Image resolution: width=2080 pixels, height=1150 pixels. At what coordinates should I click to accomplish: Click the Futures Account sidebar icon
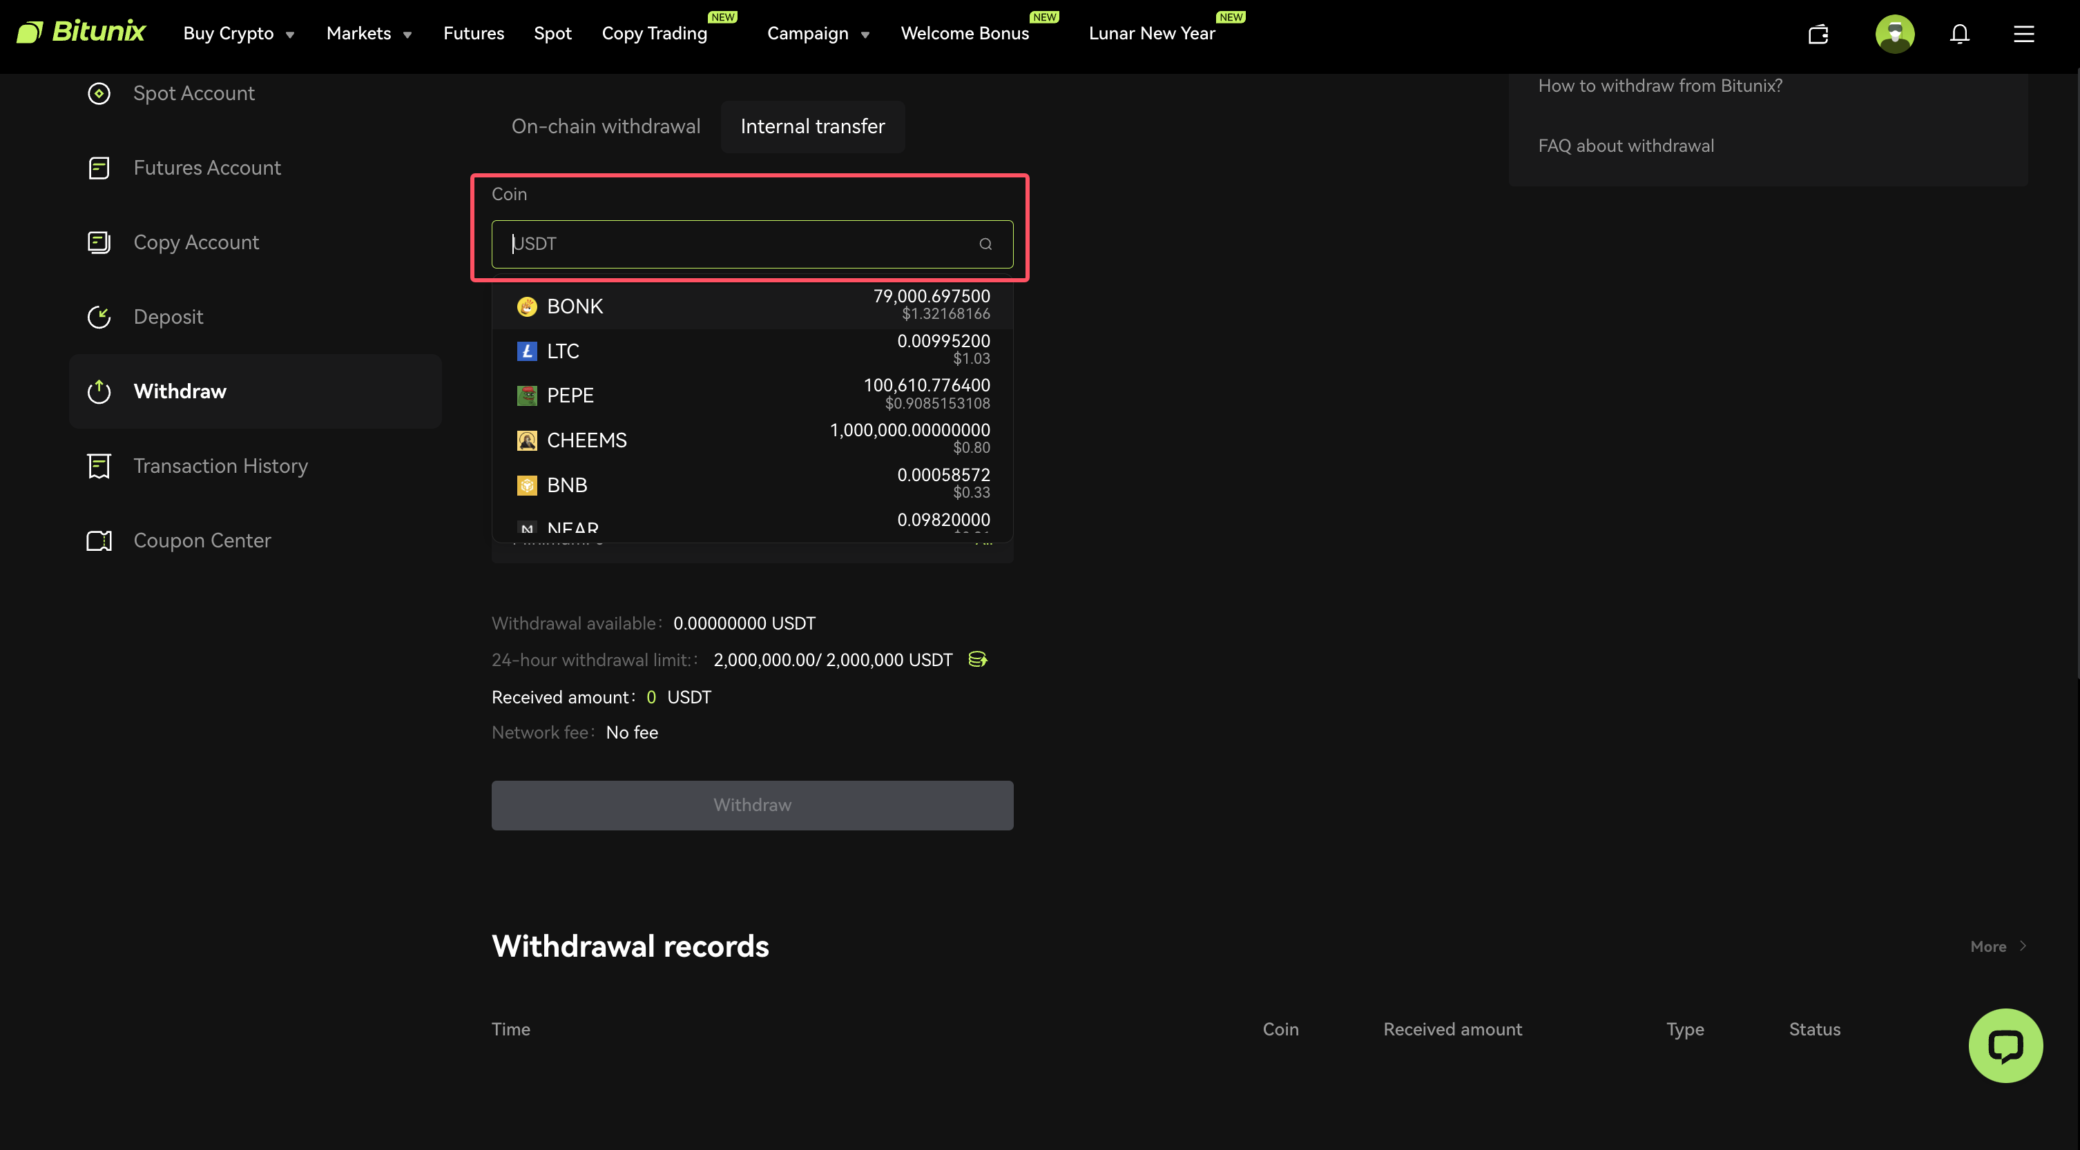click(x=99, y=168)
